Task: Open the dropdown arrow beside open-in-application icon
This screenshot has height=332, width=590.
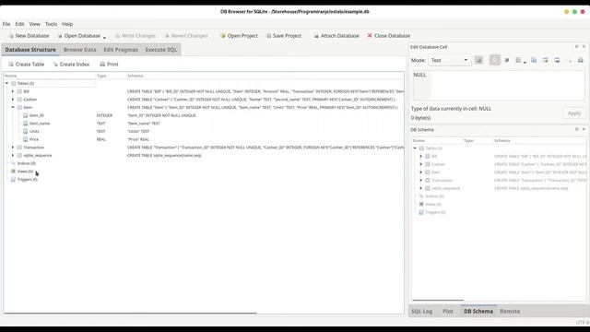Action: pos(525,62)
